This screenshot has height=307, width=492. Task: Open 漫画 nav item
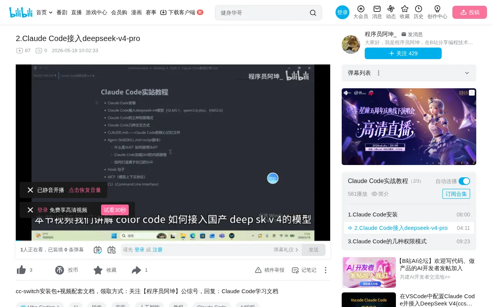(x=136, y=12)
